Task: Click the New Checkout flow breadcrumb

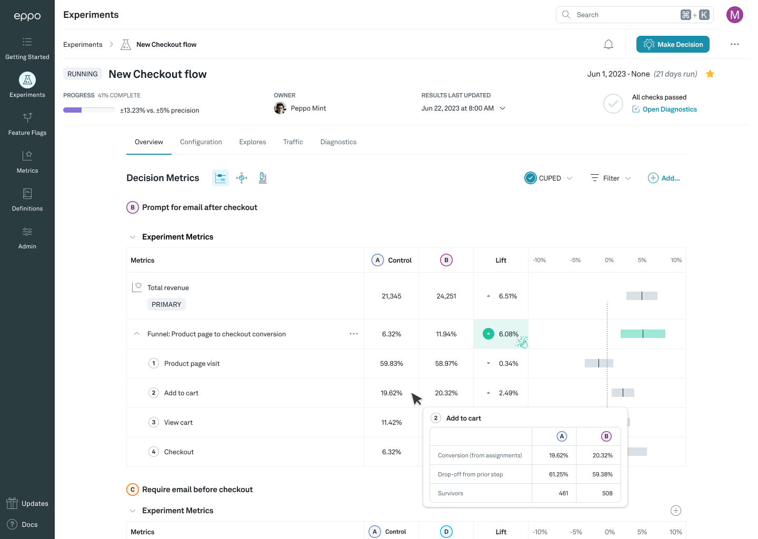Action: tap(166, 45)
